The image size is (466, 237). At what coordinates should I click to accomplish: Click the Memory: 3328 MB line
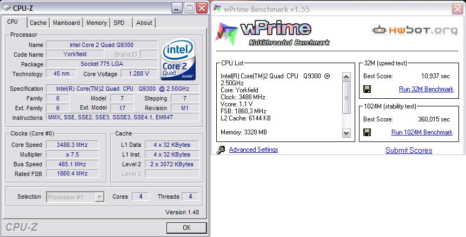point(244,132)
